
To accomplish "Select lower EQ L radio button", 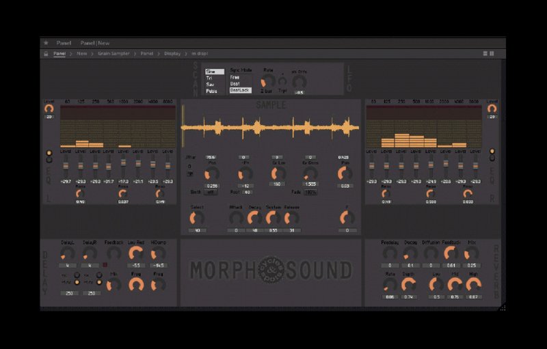I will coord(49,160).
